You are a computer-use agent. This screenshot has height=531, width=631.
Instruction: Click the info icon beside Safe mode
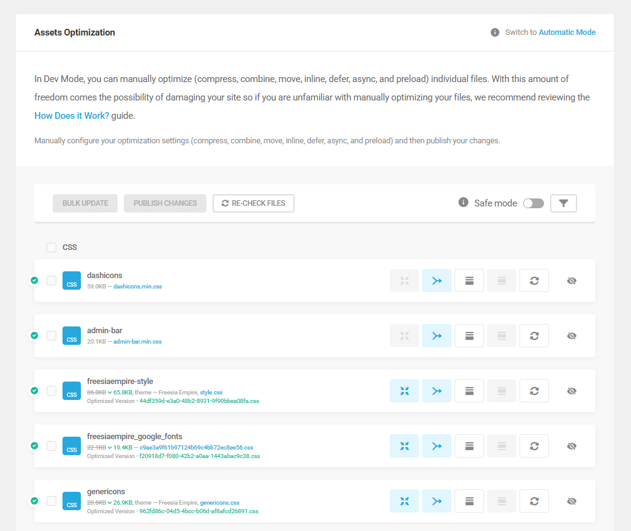(464, 203)
